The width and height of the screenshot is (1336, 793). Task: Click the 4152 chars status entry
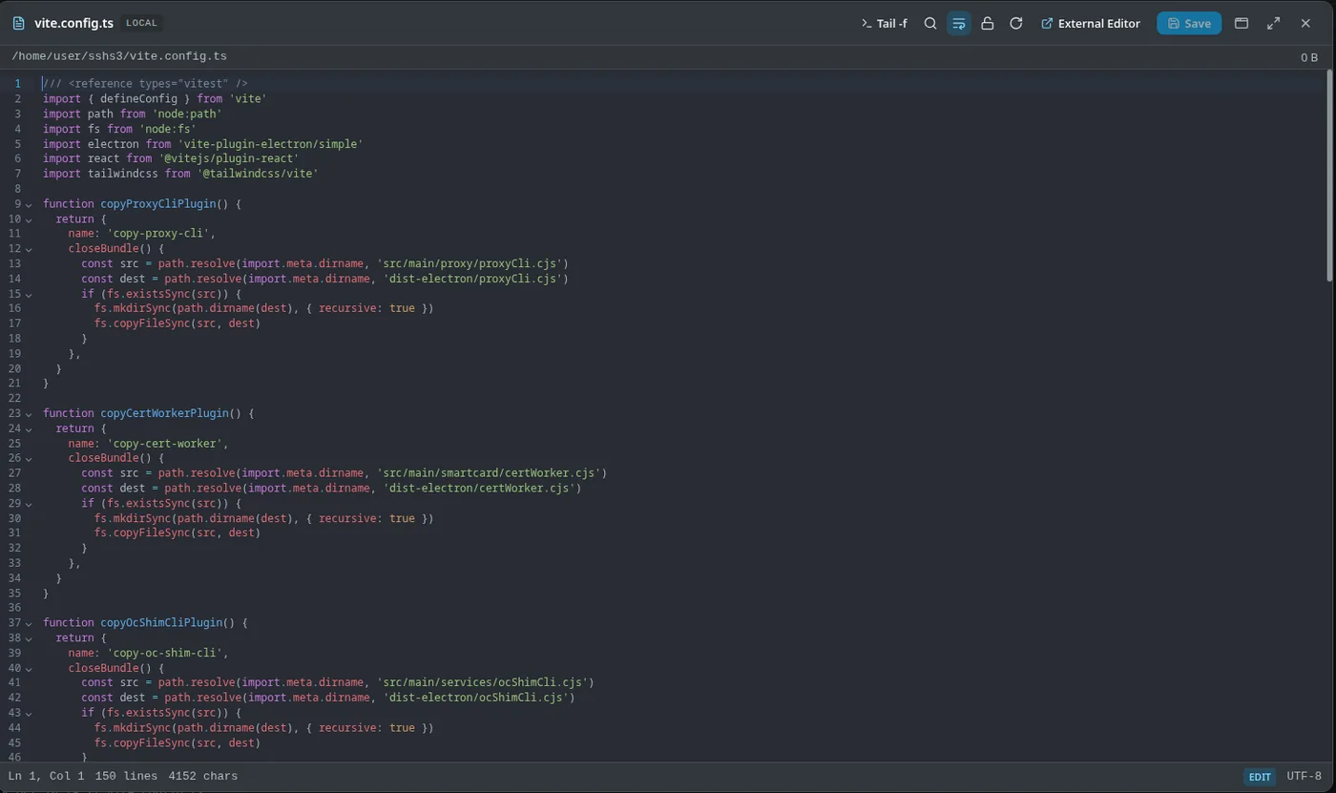202,777
